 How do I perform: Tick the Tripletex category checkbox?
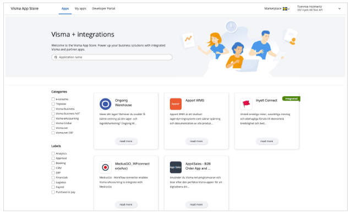pyautogui.click(x=53, y=104)
